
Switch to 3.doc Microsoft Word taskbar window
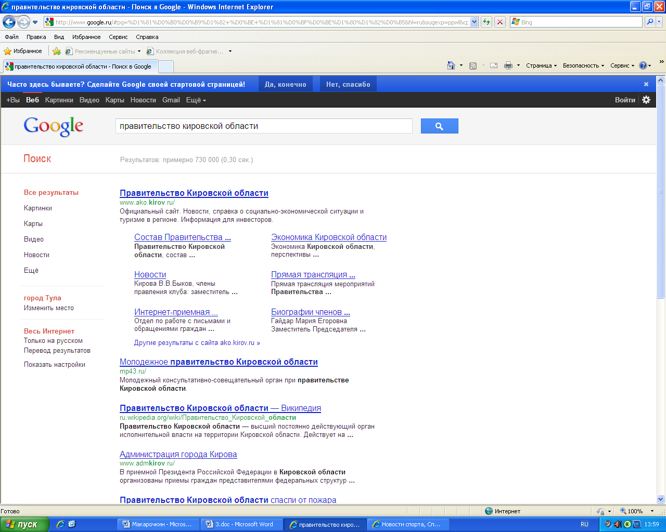pos(242,524)
